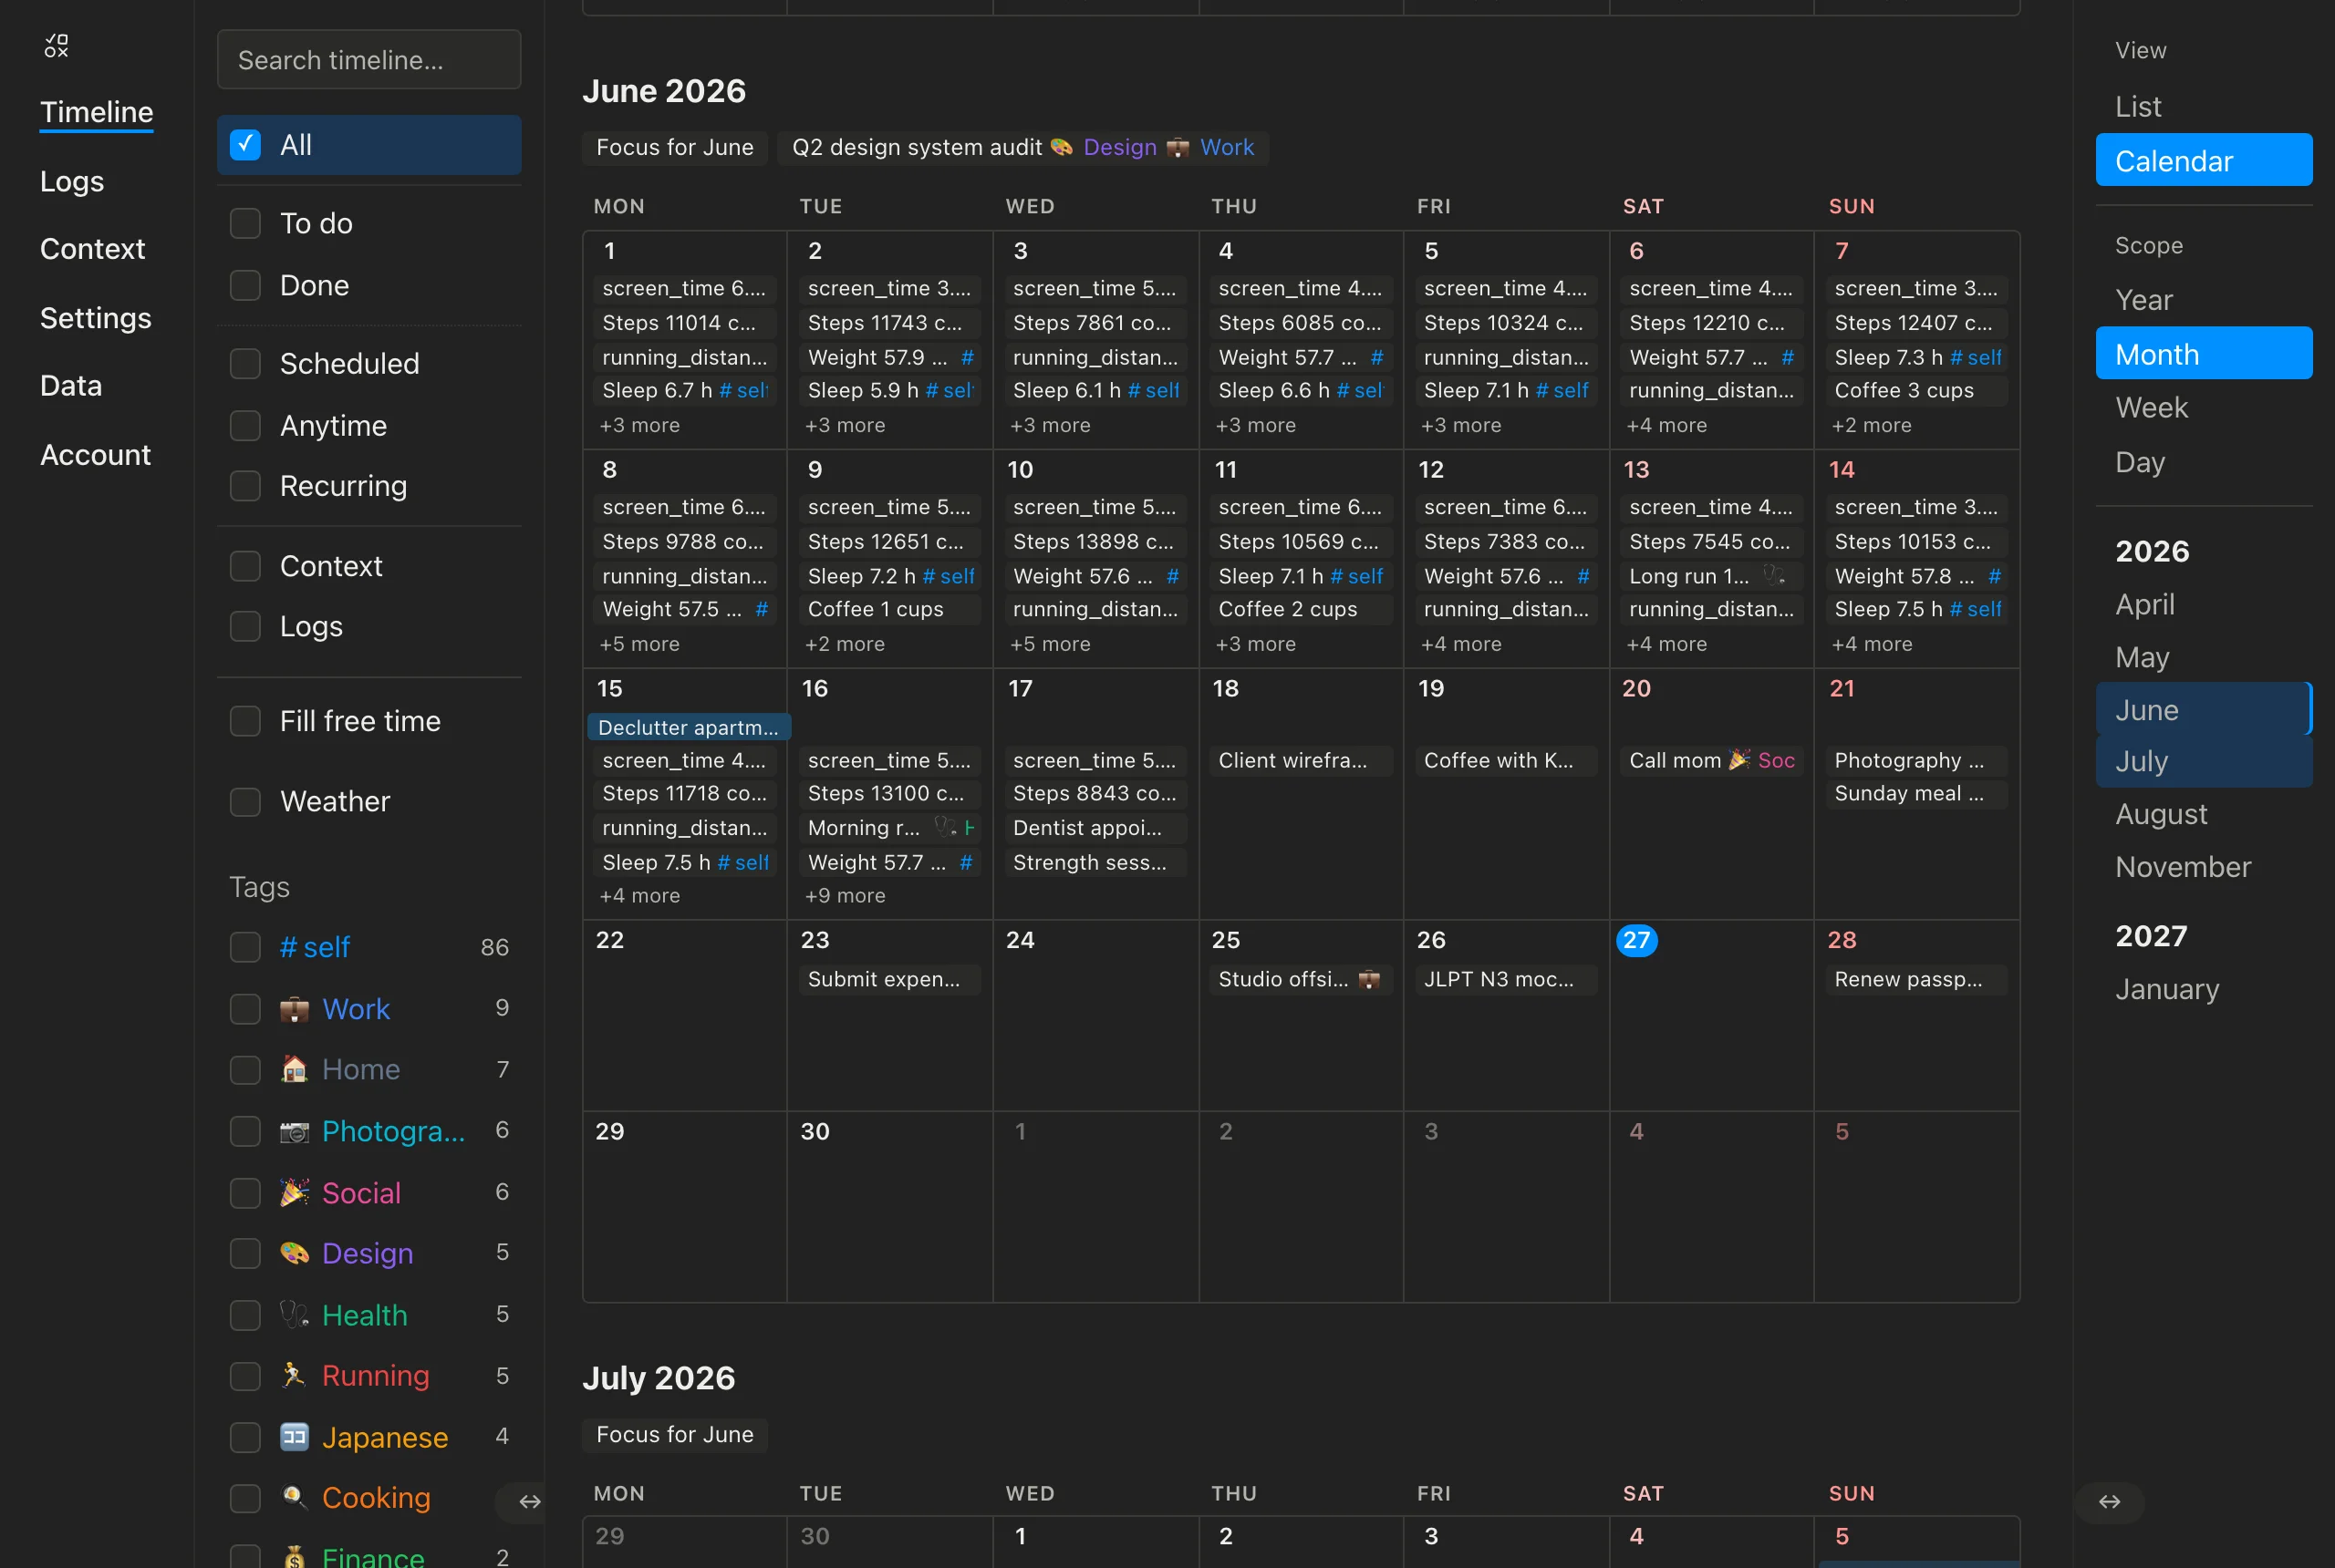Click the right panel collapse arrows icon
The image size is (2335, 1568).
pos(2109,1501)
